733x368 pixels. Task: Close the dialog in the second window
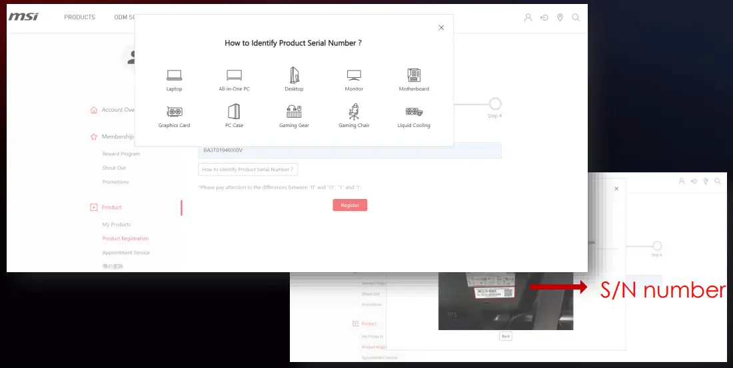coord(616,189)
